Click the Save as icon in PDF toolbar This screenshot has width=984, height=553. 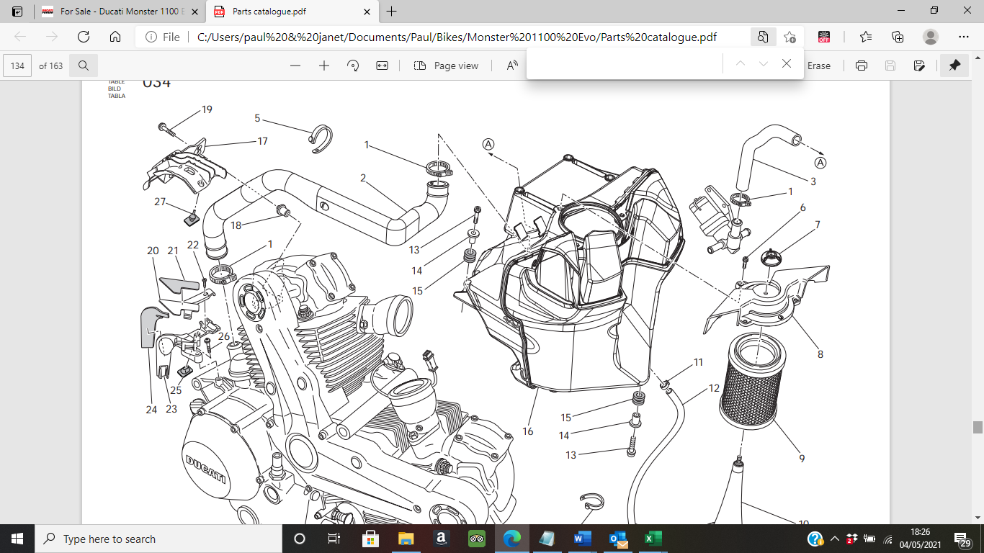click(x=919, y=66)
